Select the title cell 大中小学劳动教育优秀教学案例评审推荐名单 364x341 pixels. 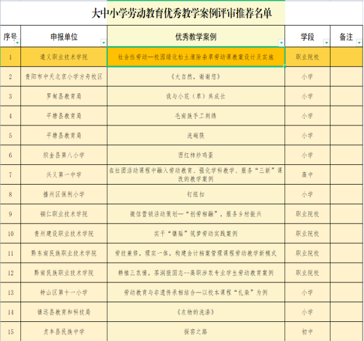click(181, 13)
